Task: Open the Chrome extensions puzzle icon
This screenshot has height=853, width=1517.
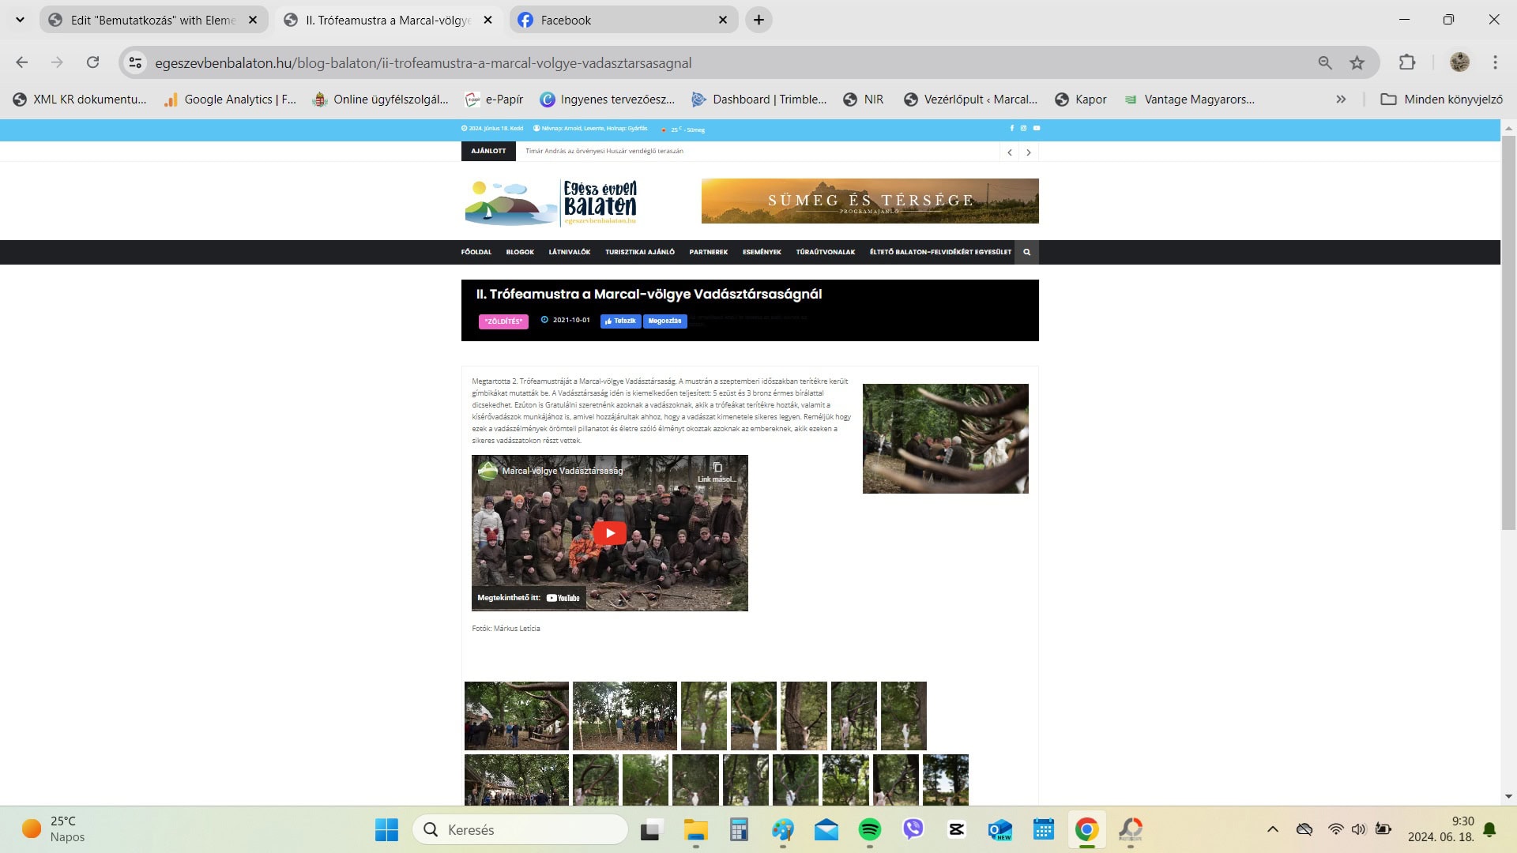Action: click(1407, 62)
